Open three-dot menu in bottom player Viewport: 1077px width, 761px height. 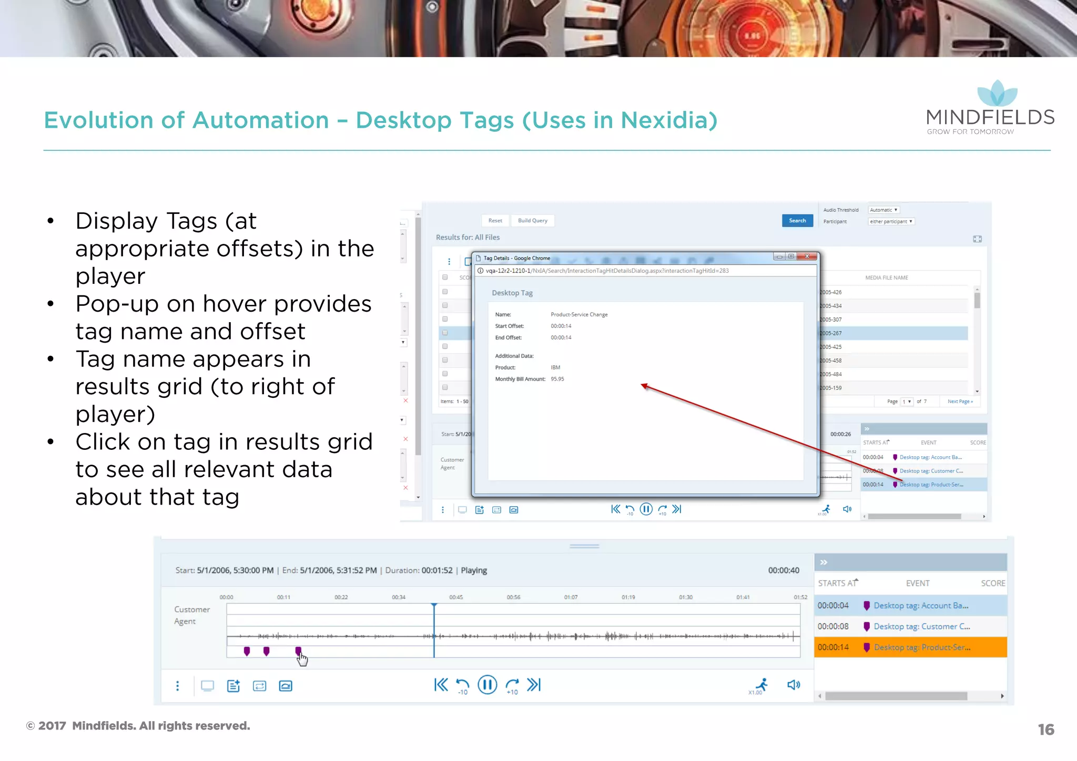pyautogui.click(x=178, y=686)
